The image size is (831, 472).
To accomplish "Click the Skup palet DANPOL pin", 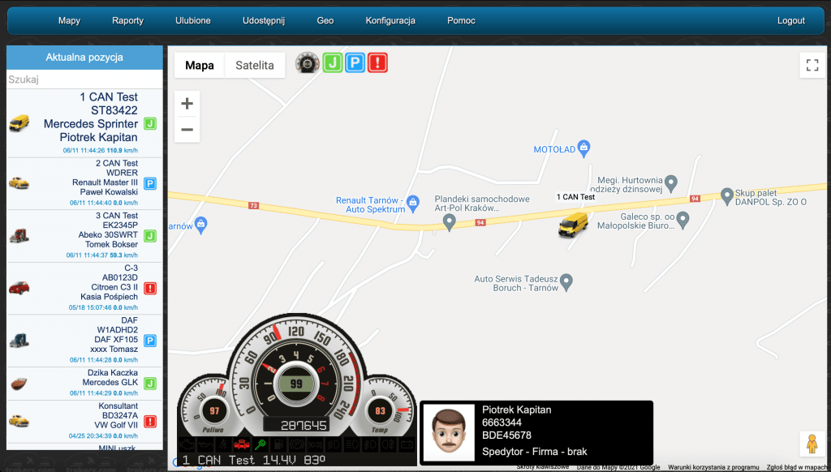I will 727,196.
